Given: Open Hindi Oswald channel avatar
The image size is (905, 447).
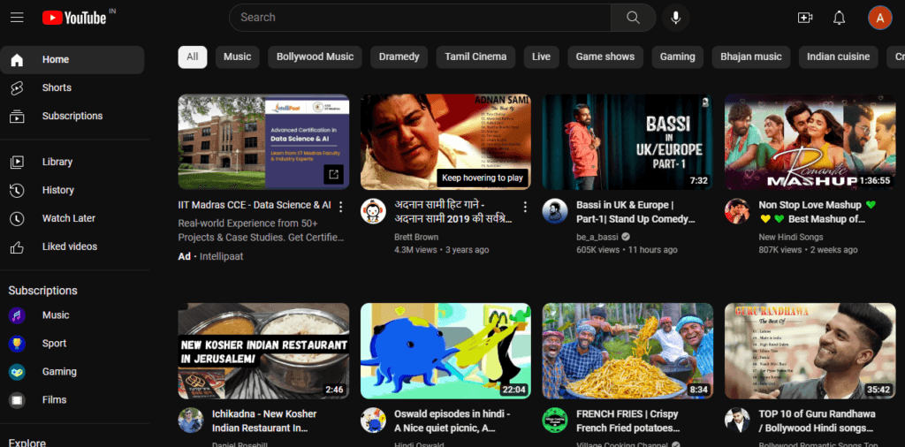Looking at the screenshot, I should tap(373, 420).
